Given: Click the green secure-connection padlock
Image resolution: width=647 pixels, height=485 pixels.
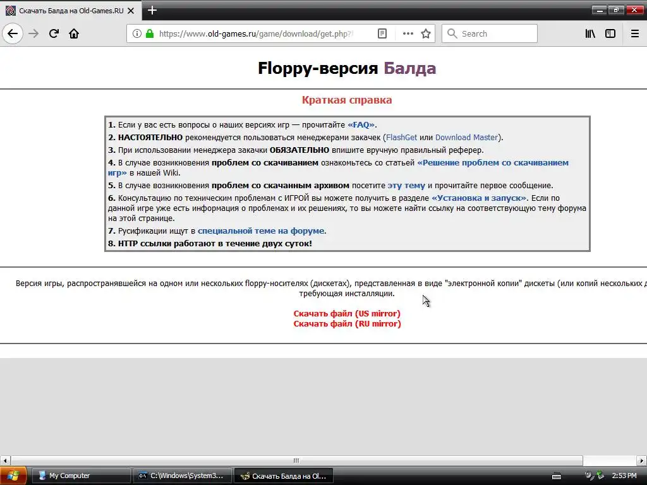Looking at the screenshot, I should pyautogui.click(x=150, y=33).
